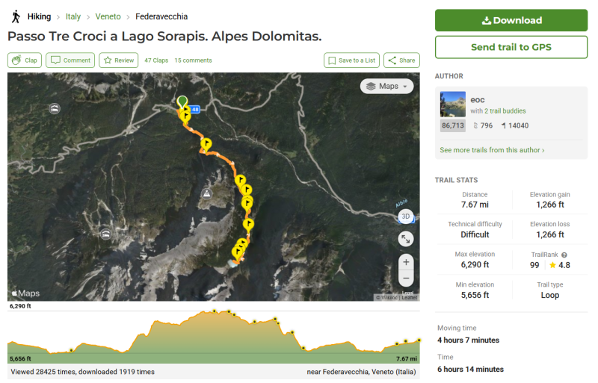Share this trail
This screenshot has width=598, height=383.
coord(402,60)
